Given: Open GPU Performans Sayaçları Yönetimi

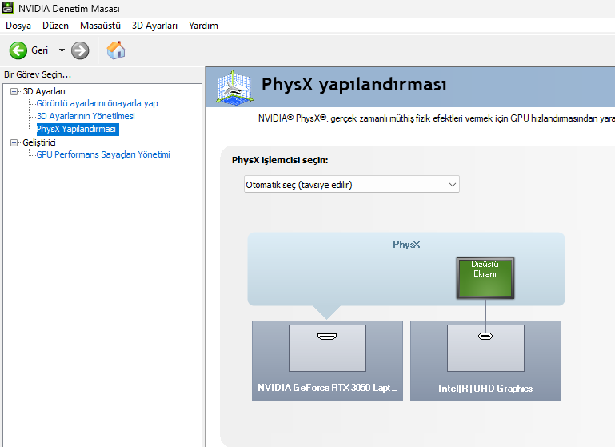Looking at the screenshot, I should pos(103,154).
